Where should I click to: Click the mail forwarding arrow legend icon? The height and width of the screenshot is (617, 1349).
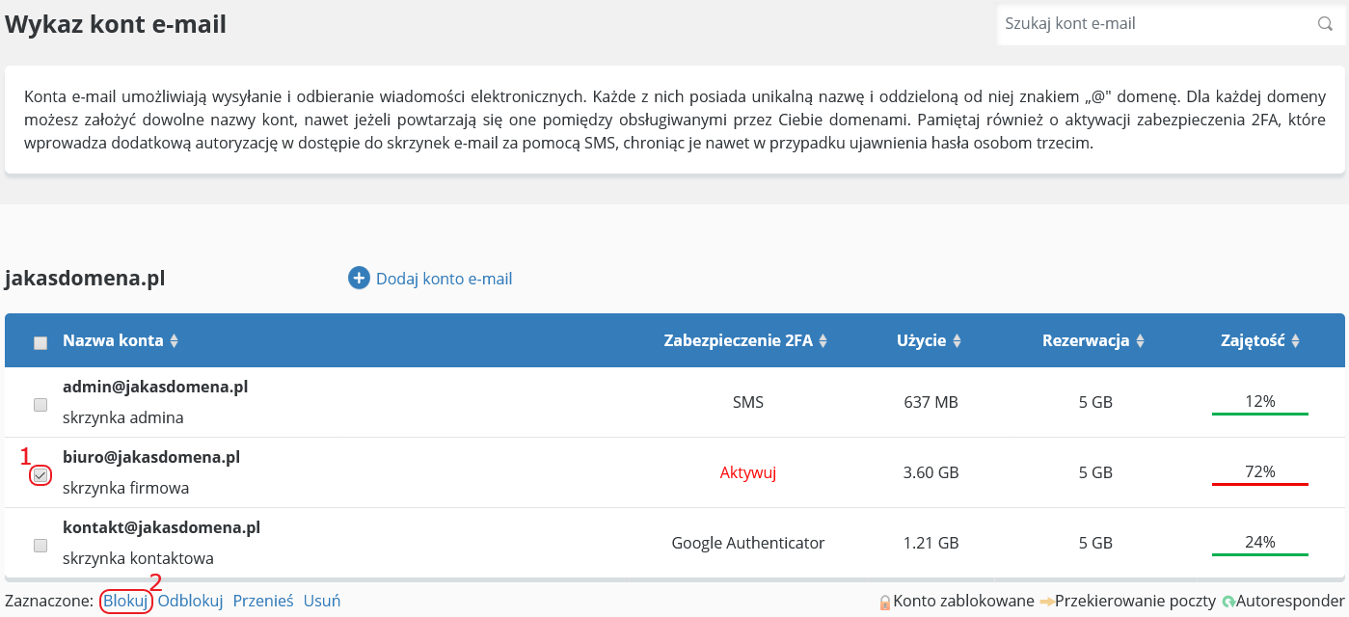(x=1046, y=602)
